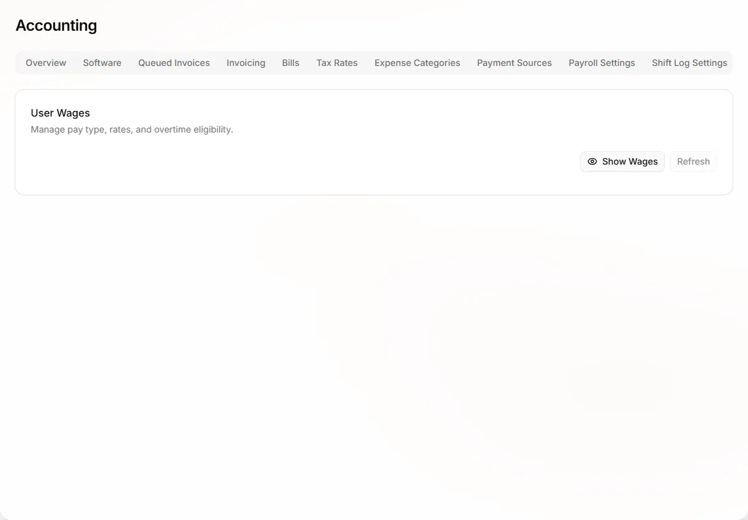The image size is (748, 520).
Task: Click the Accounting page title
Action: [x=56, y=25]
